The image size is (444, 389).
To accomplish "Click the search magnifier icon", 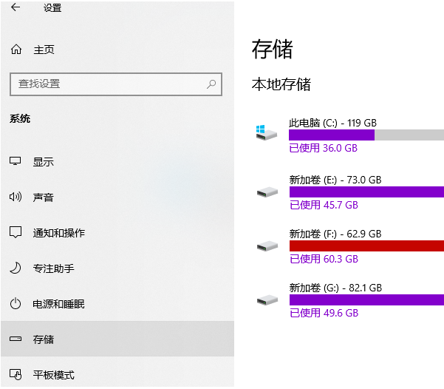I will click(212, 84).
